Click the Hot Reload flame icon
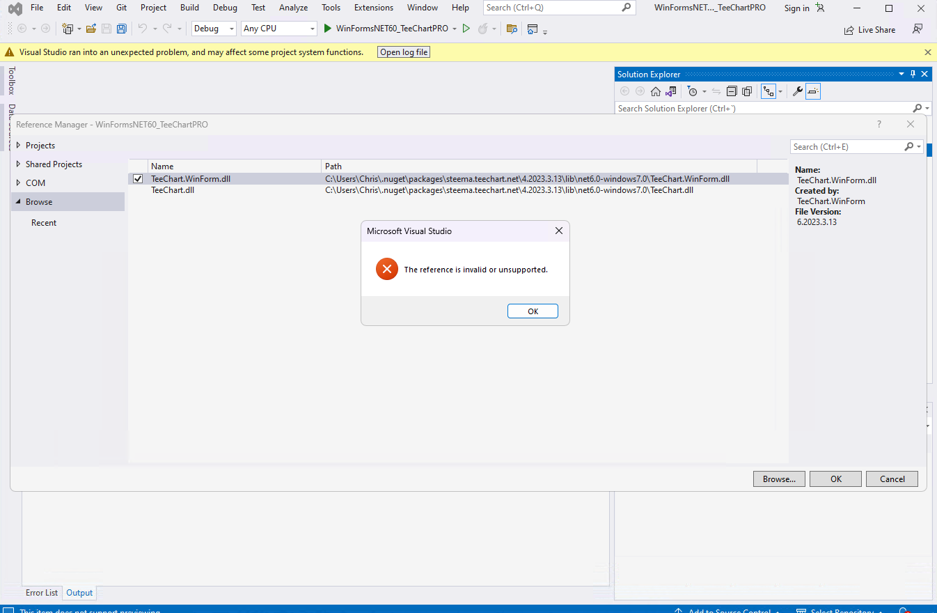 click(x=482, y=29)
